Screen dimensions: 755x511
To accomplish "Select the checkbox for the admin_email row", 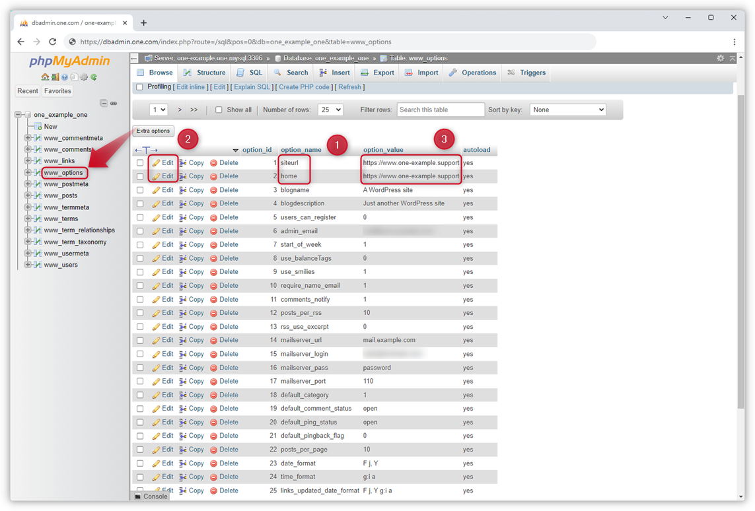I will click(140, 231).
